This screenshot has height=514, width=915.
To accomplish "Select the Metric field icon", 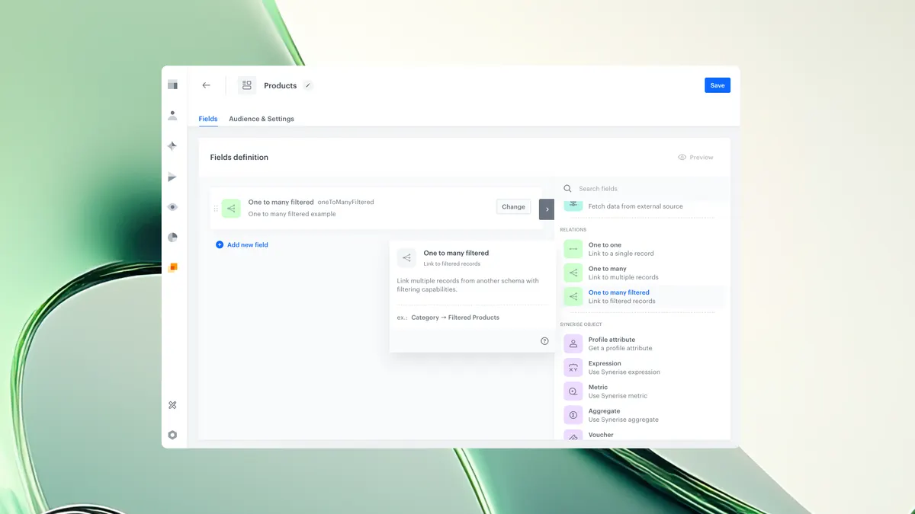I will click(573, 391).
